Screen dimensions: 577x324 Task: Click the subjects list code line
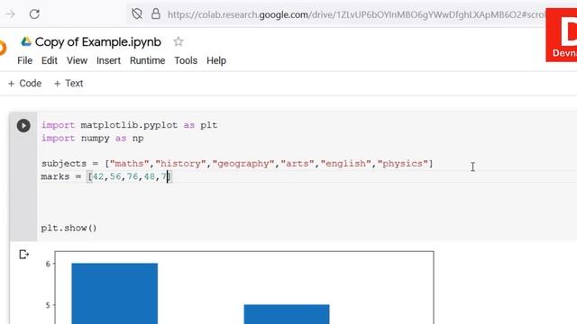[237, 164]
